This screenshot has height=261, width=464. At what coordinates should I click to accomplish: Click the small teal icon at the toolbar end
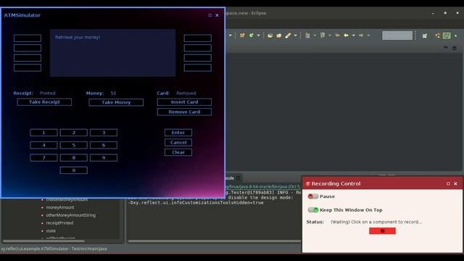pyautogui.click(x=456, y=36)
